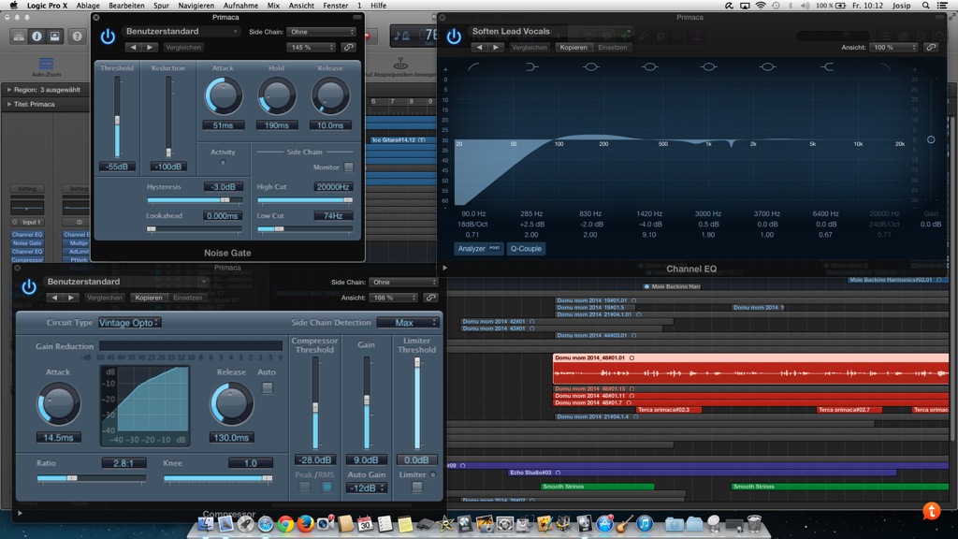Expand Region inspector disclosure triangle
958x539 pixels.
pos(9,90)
